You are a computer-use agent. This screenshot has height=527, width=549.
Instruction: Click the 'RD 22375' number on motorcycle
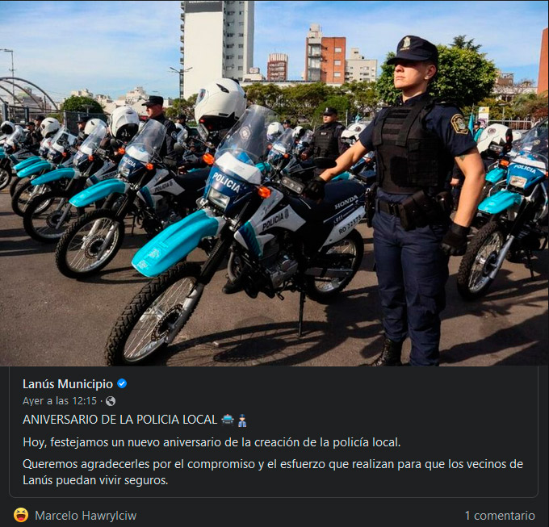click(350, 225)
